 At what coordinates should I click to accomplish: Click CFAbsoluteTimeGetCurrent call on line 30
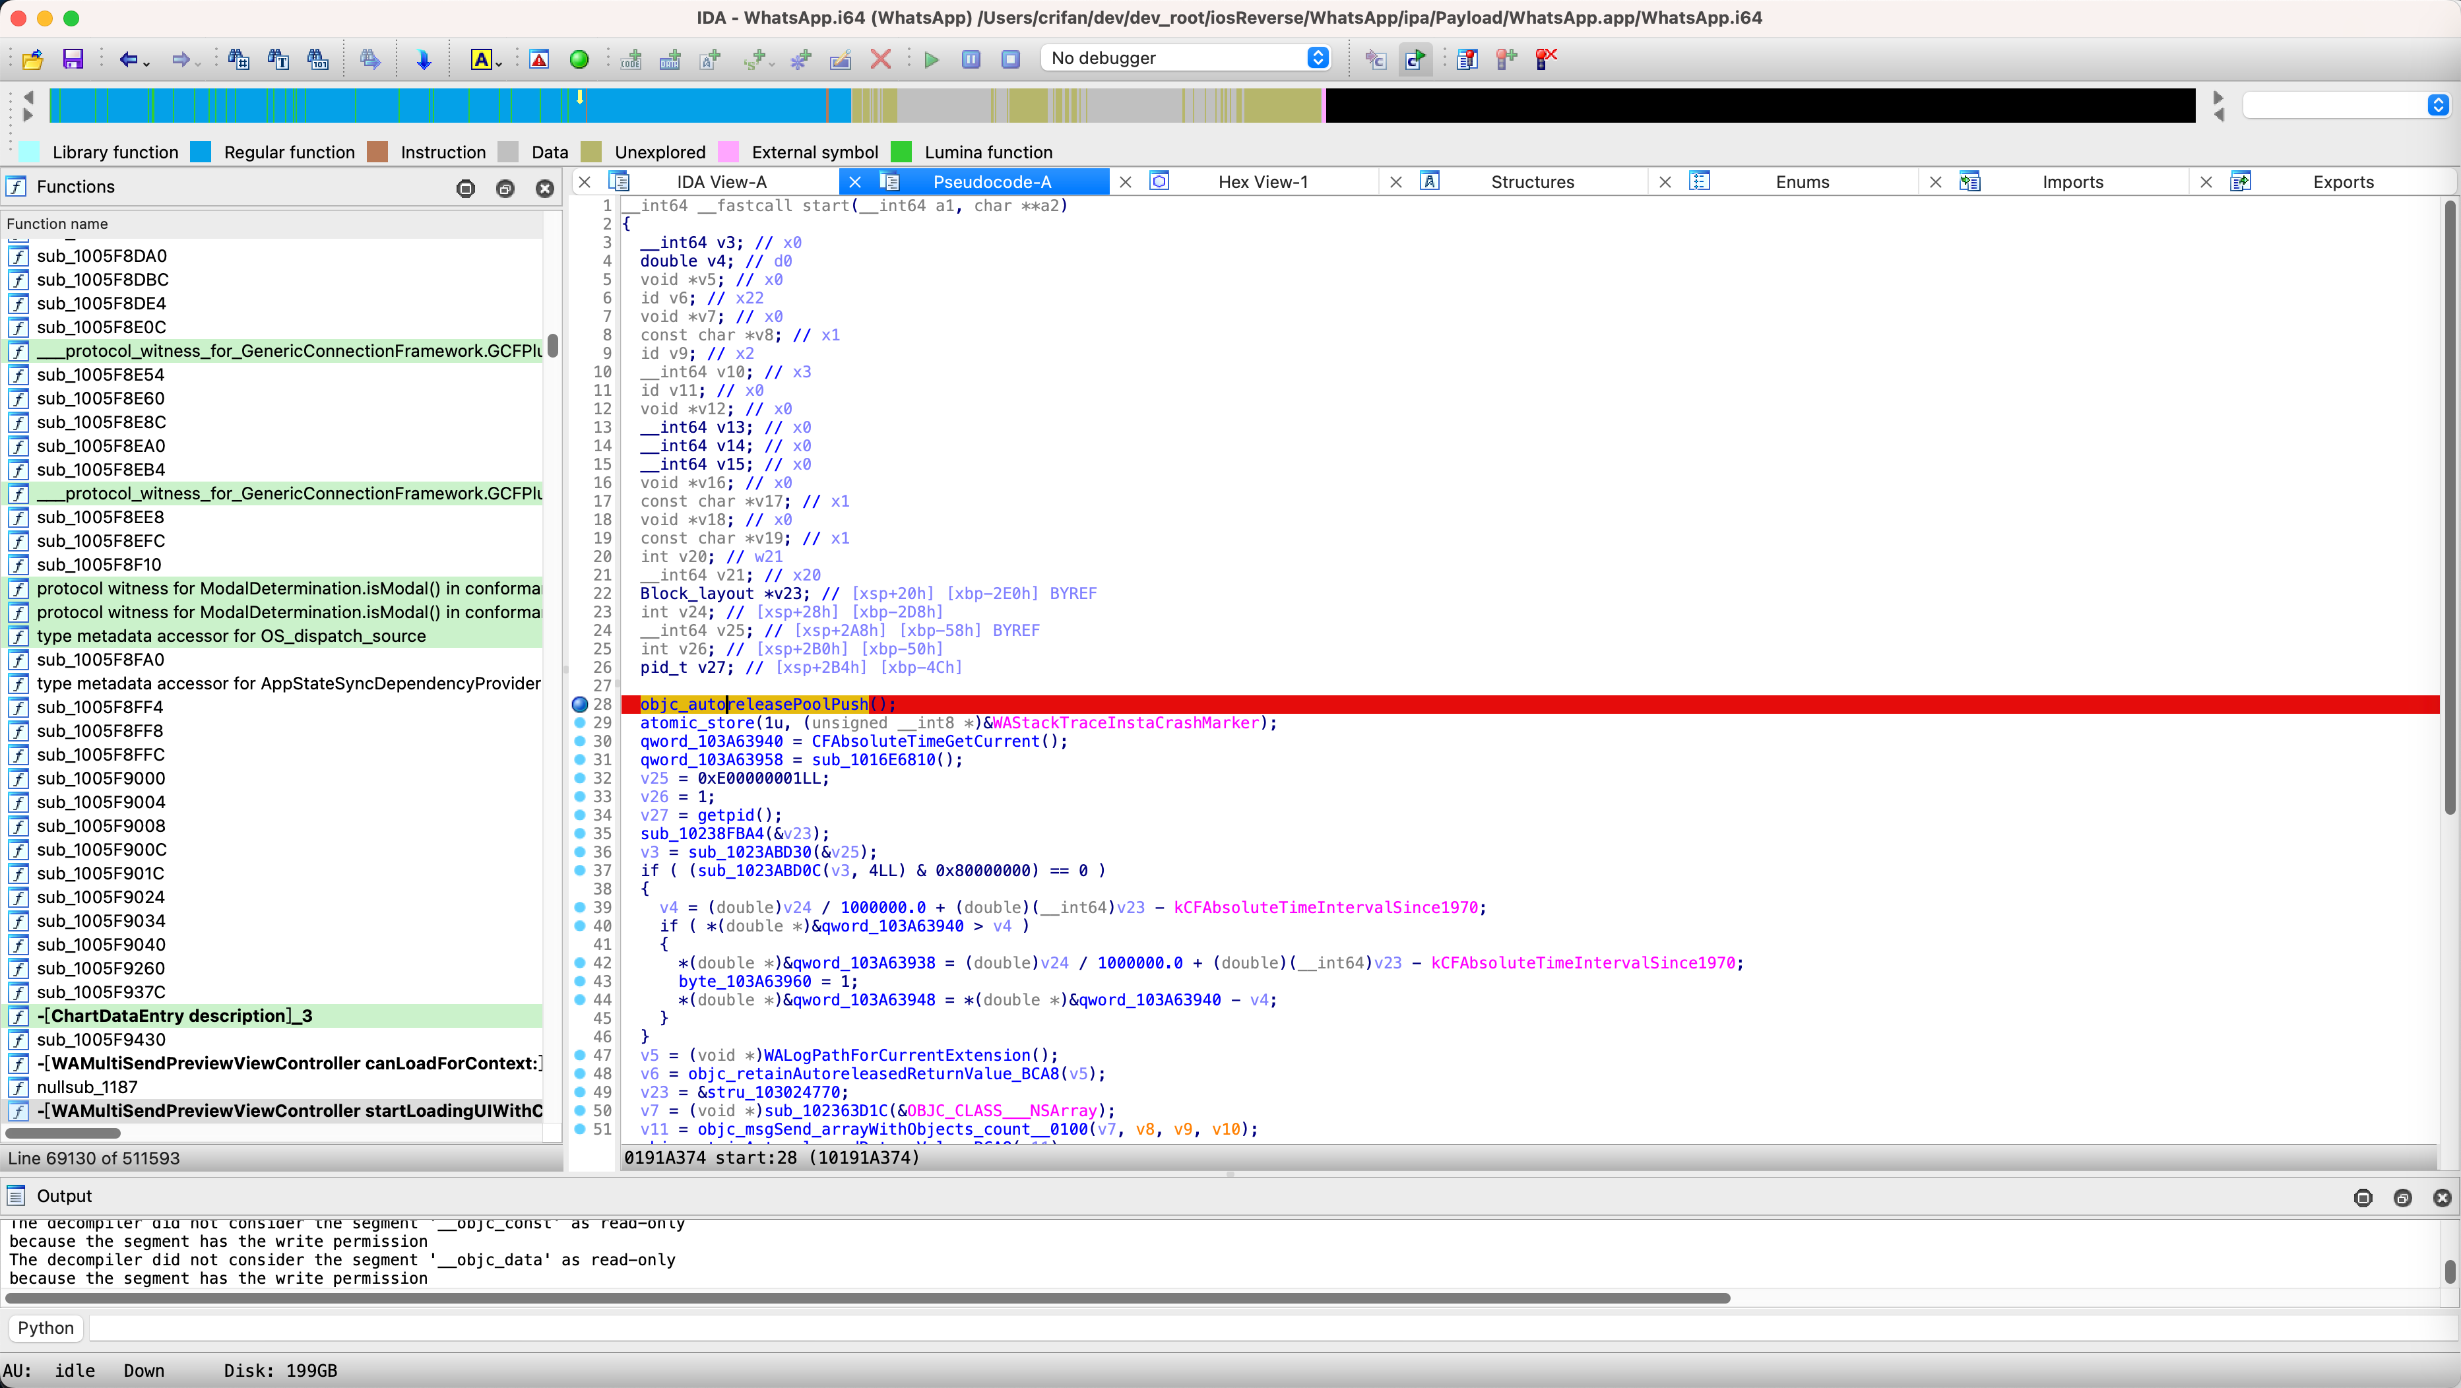tap(925, 741)
